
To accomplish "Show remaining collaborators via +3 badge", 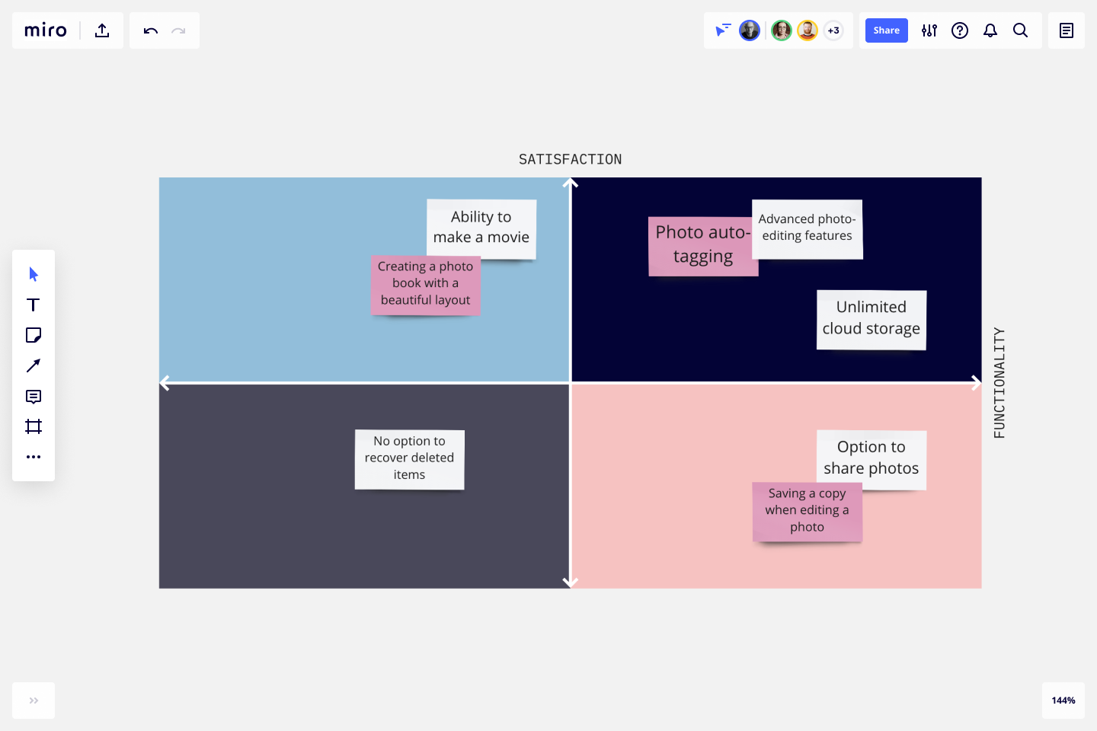I will click(833, 30).
